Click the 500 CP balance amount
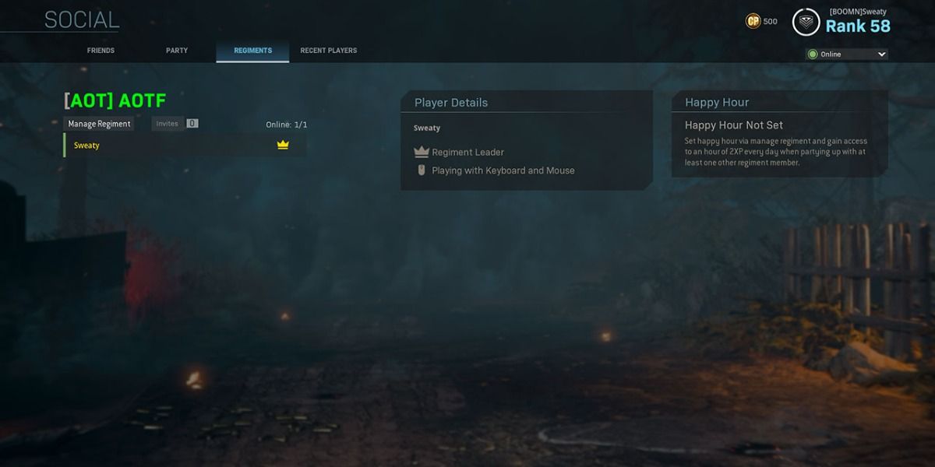The width and height of the screenshot is (935, 467). tap(770, 22)
